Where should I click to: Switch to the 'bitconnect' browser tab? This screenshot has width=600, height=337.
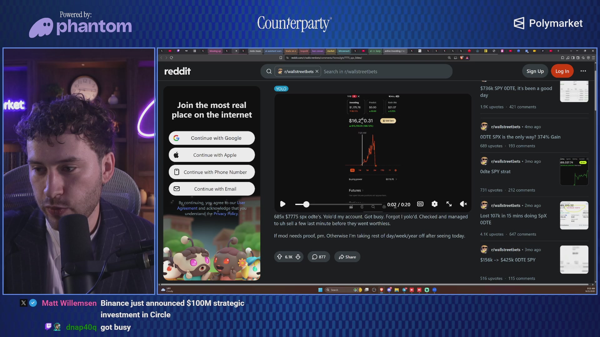344,51
